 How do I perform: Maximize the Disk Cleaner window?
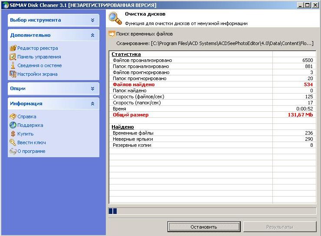pos(308,5)
